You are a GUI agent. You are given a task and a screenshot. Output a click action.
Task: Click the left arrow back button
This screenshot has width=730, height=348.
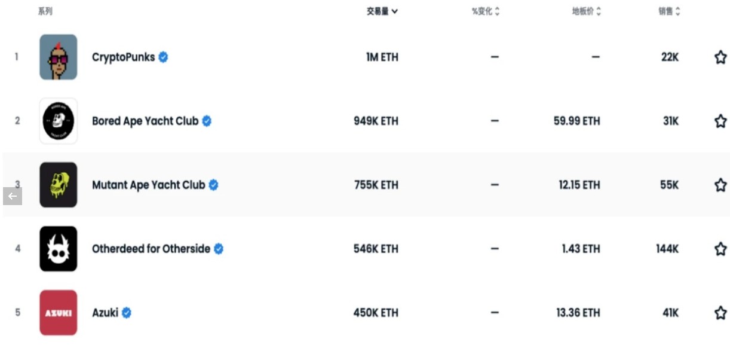point(13,196)
